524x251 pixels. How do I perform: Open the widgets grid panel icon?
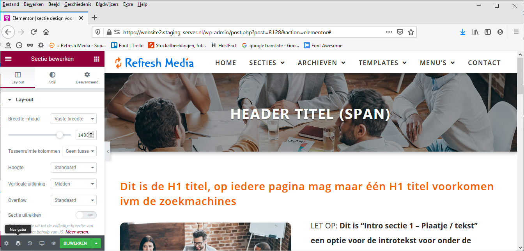[96, 59]
